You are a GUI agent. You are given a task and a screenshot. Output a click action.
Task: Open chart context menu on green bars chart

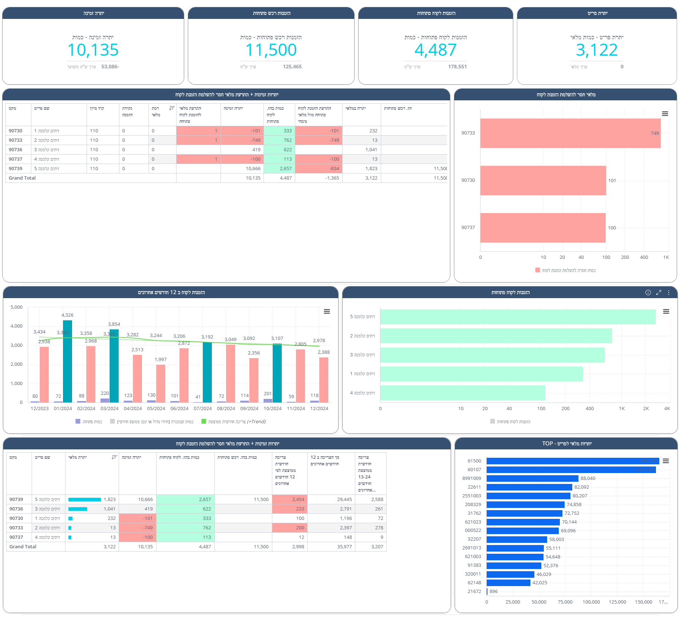[666, 312]
